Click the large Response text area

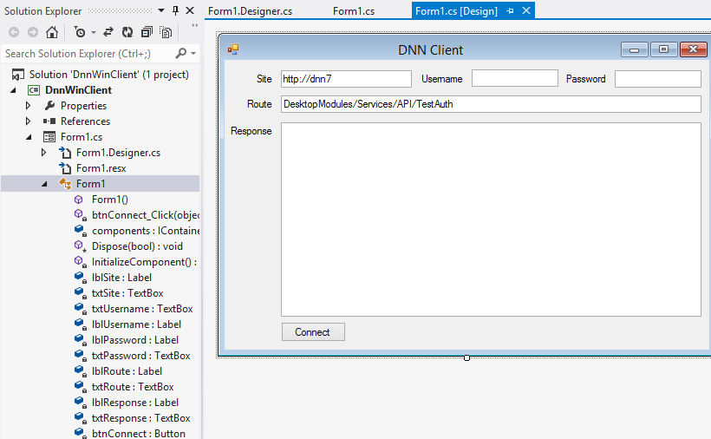(x=491, y=219)
